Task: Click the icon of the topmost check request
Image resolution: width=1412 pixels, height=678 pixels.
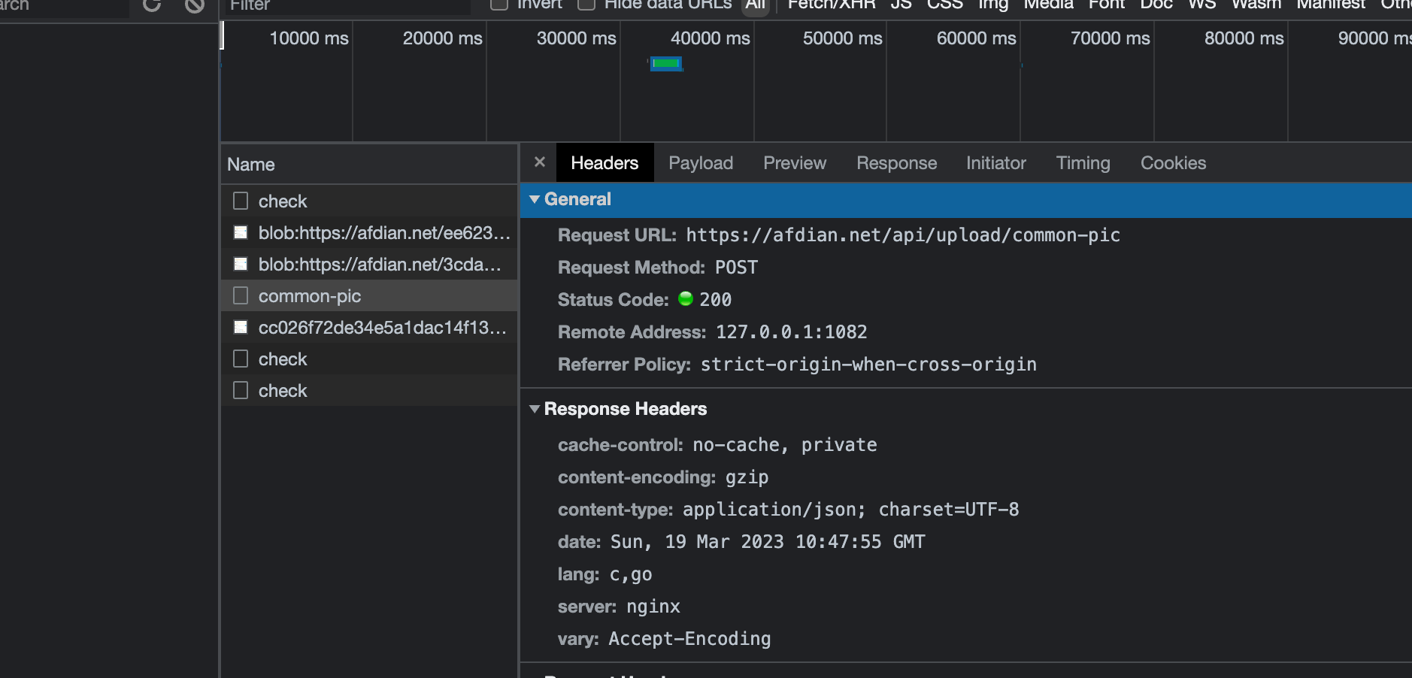Action: pos(241,201)
